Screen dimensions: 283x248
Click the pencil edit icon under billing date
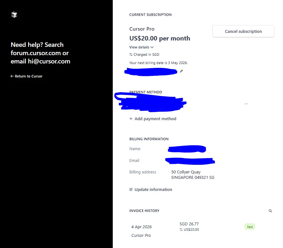181,71
